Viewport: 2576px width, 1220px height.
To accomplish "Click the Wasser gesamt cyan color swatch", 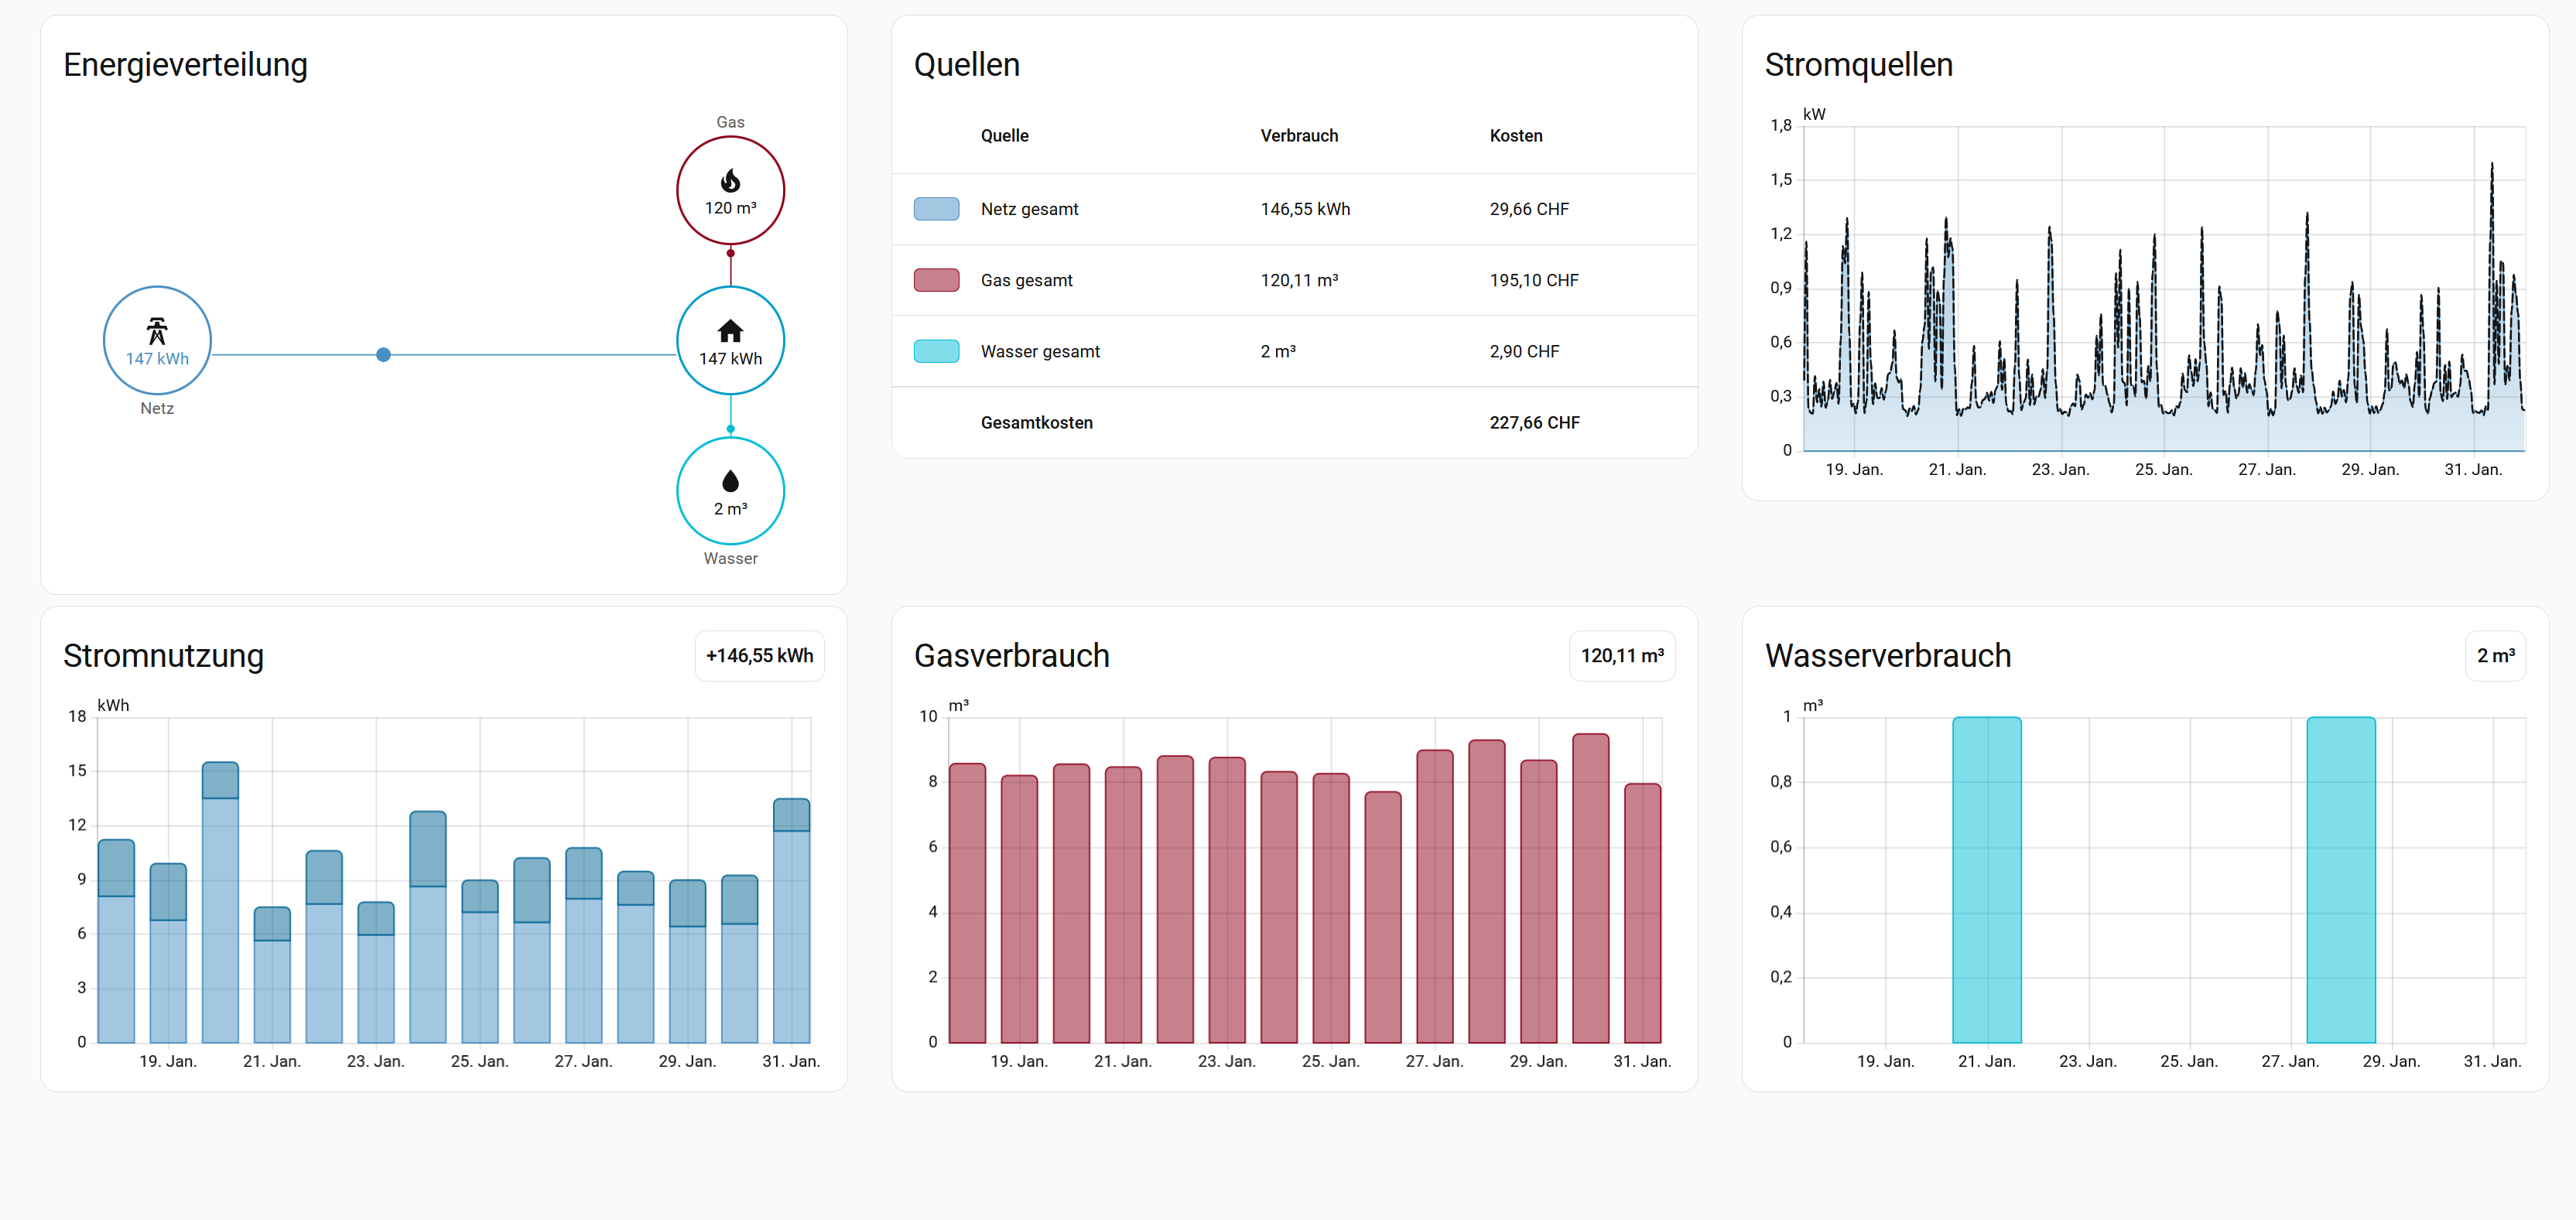I will [x=936, y=351].
